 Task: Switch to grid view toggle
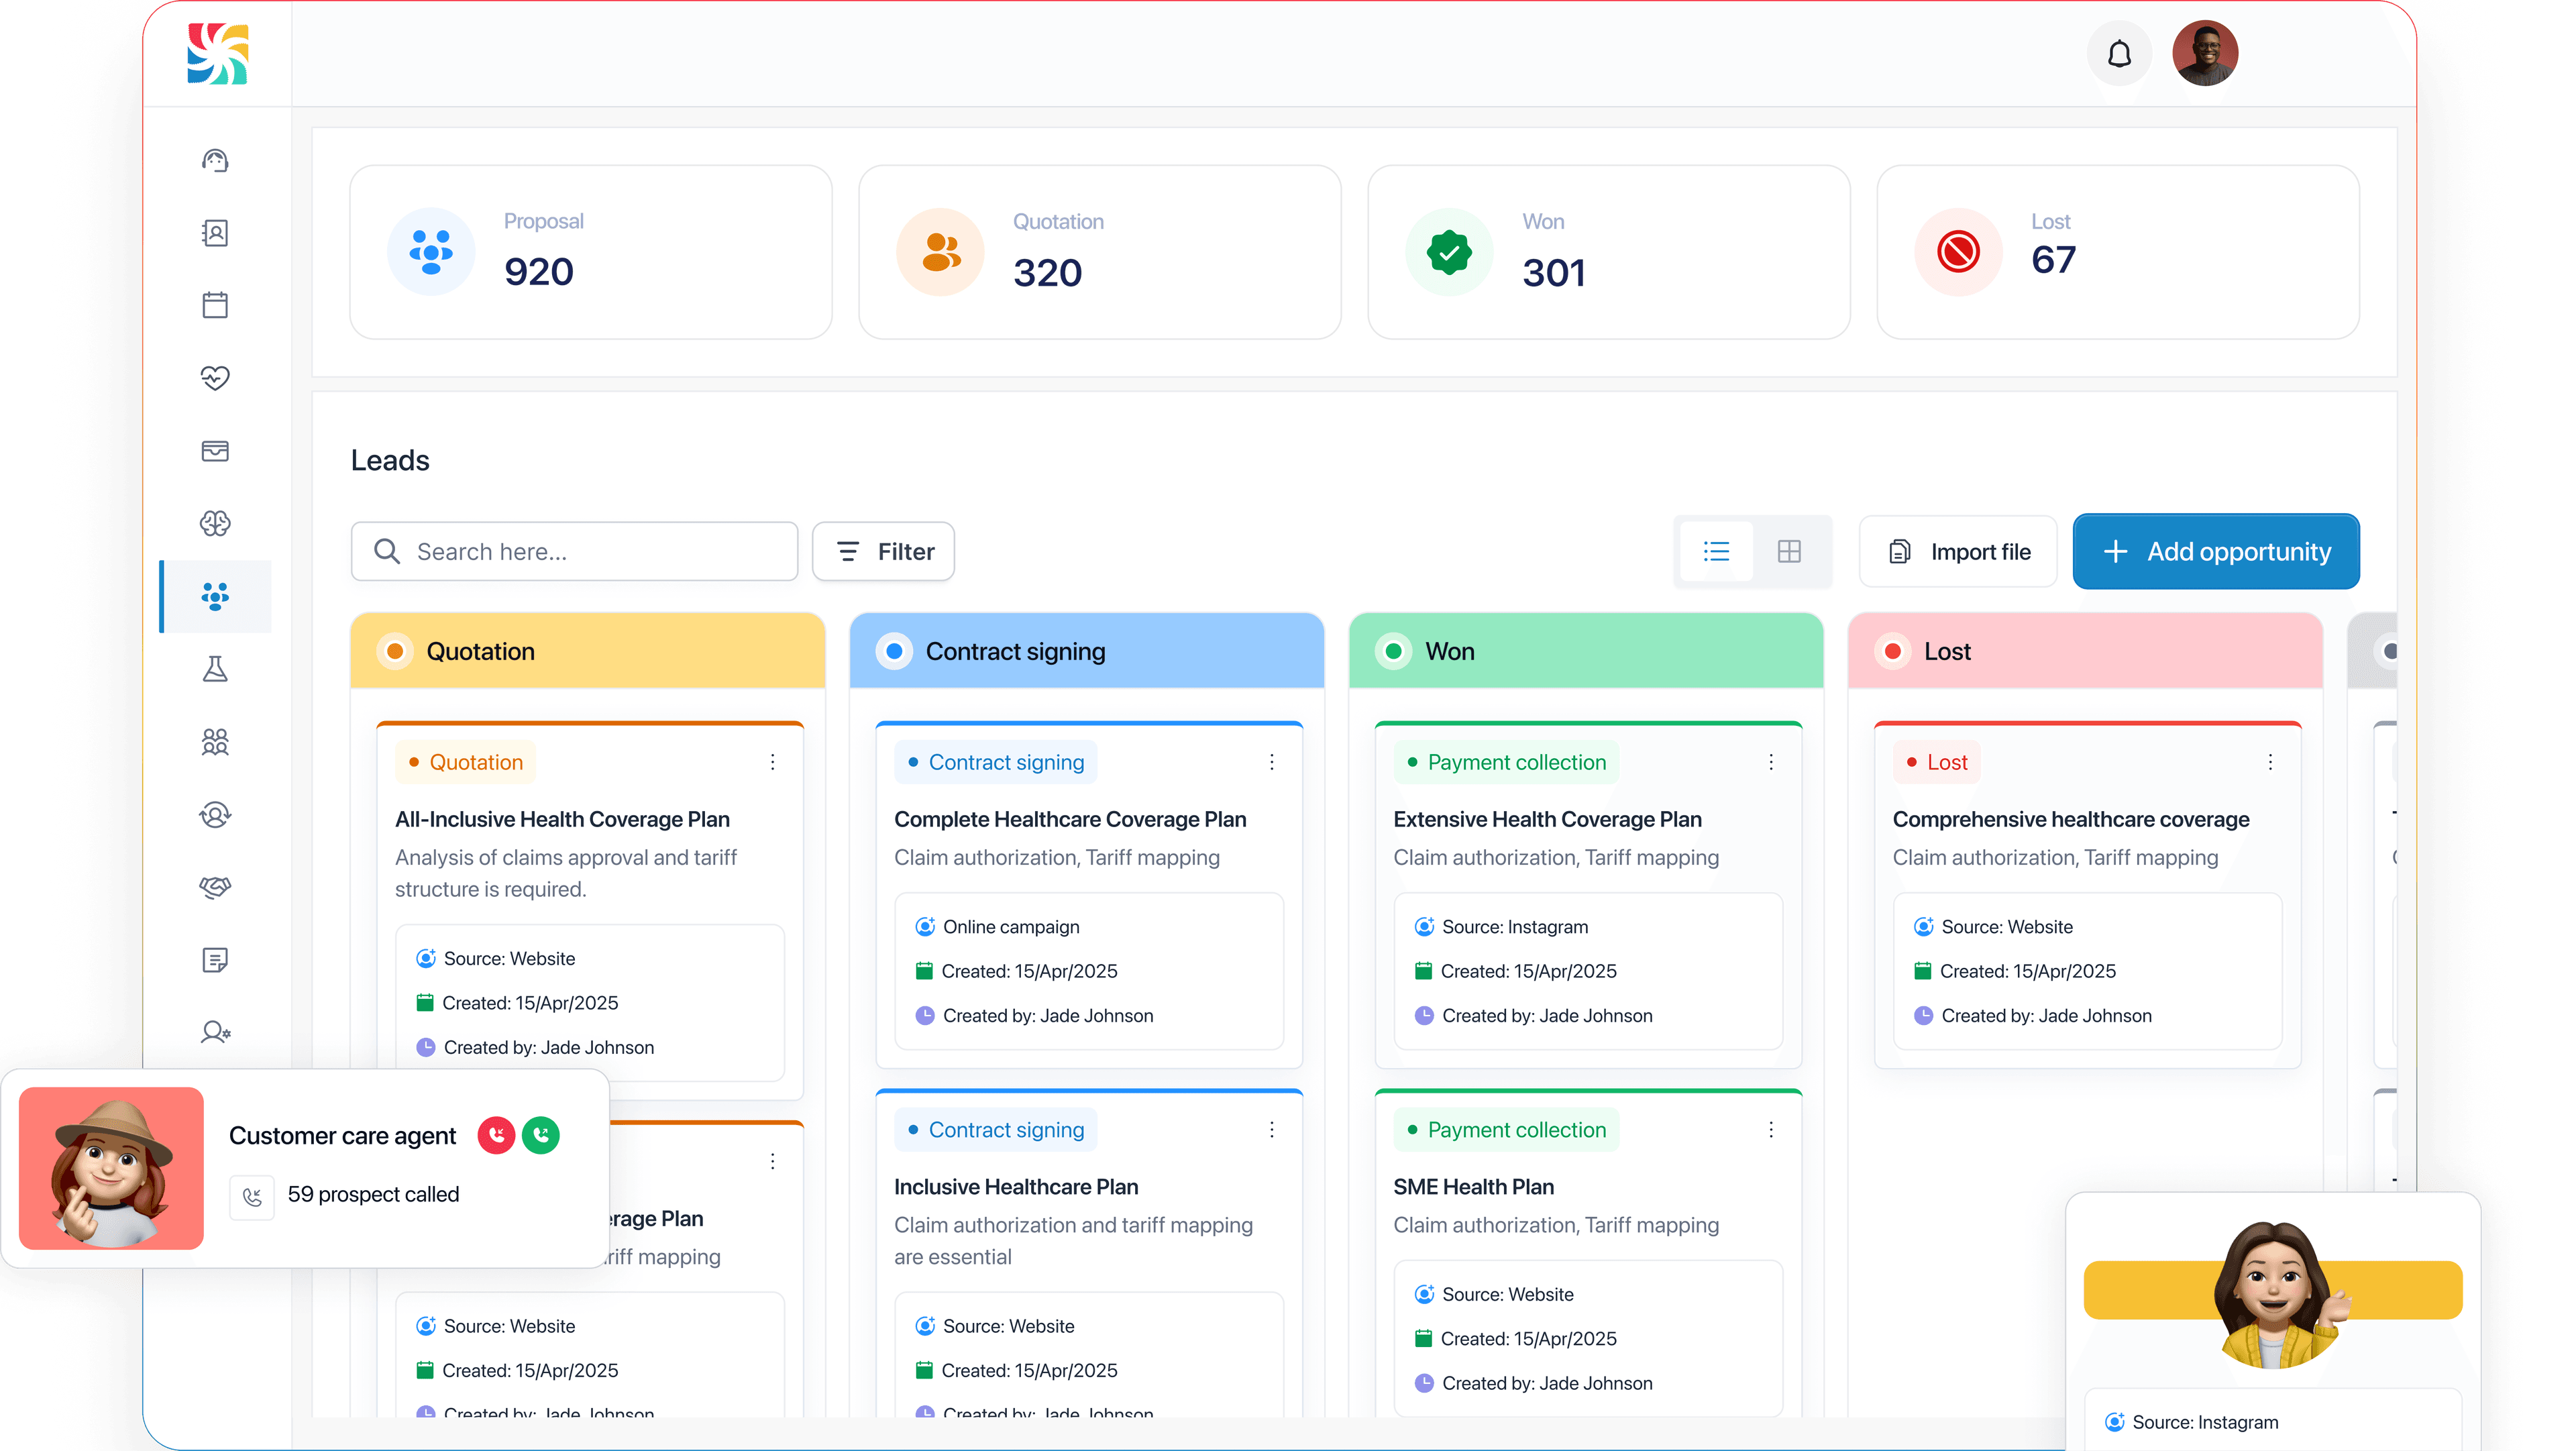pyautogui.click(x=1789, y=551)
